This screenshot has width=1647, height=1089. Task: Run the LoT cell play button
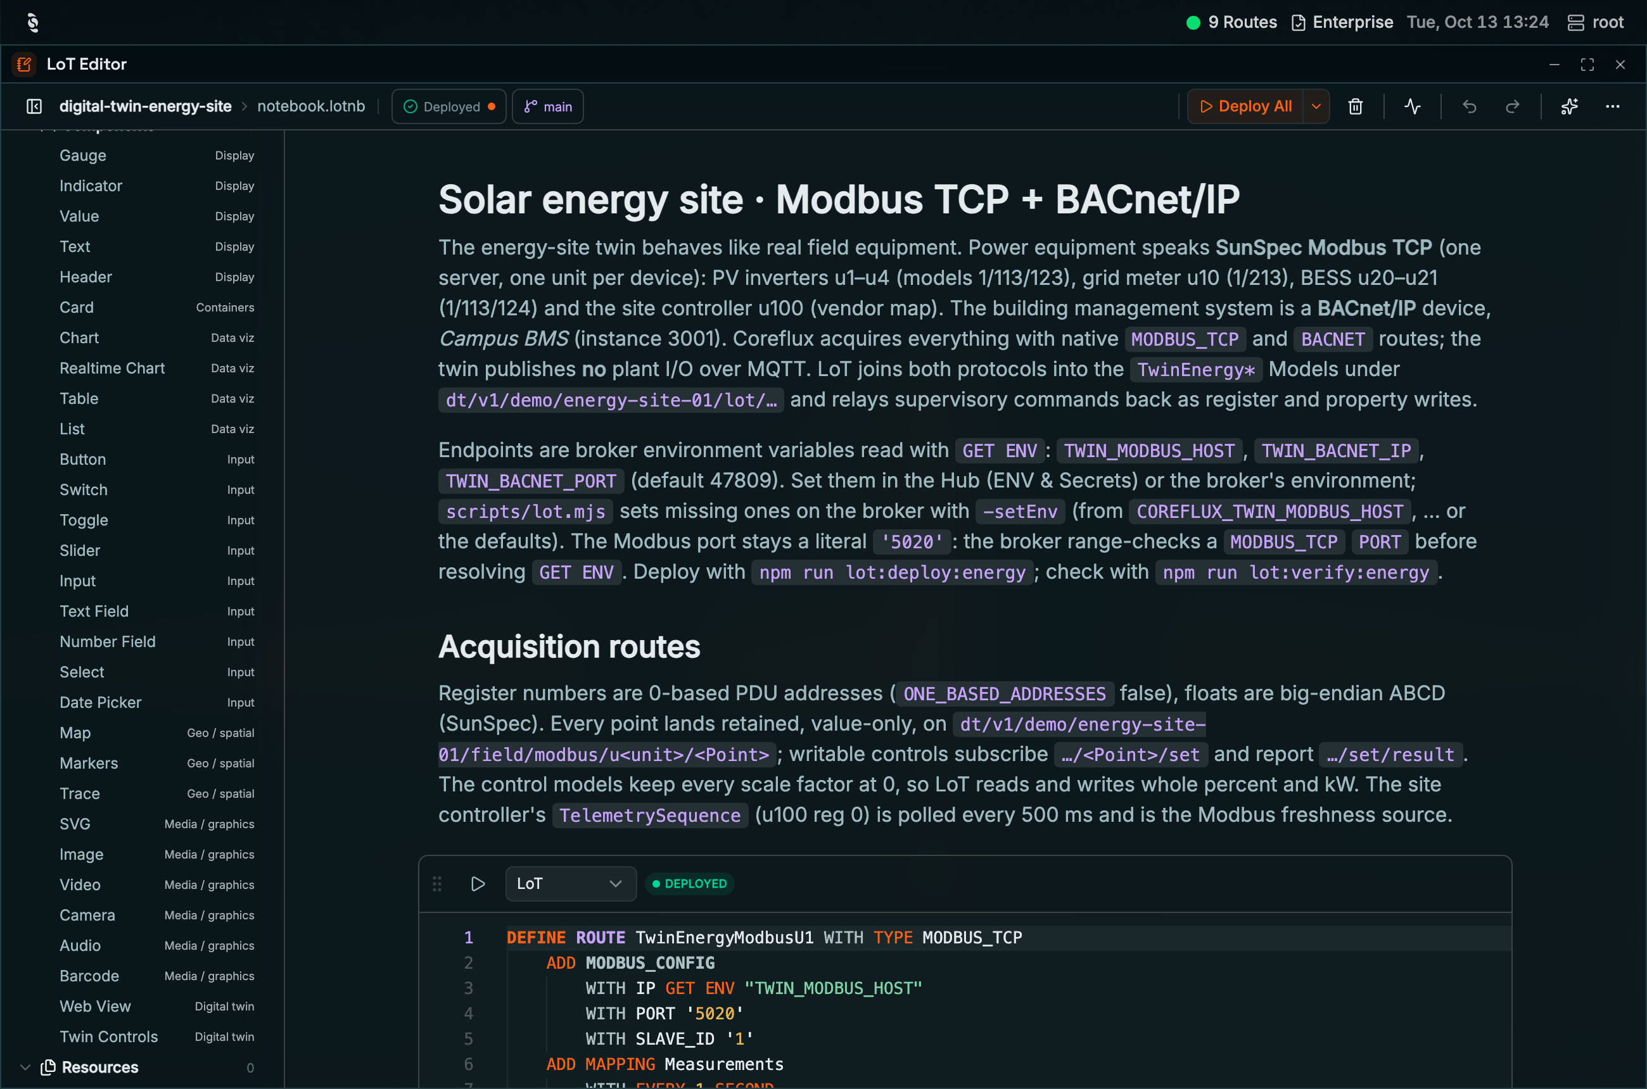(478, 883)
